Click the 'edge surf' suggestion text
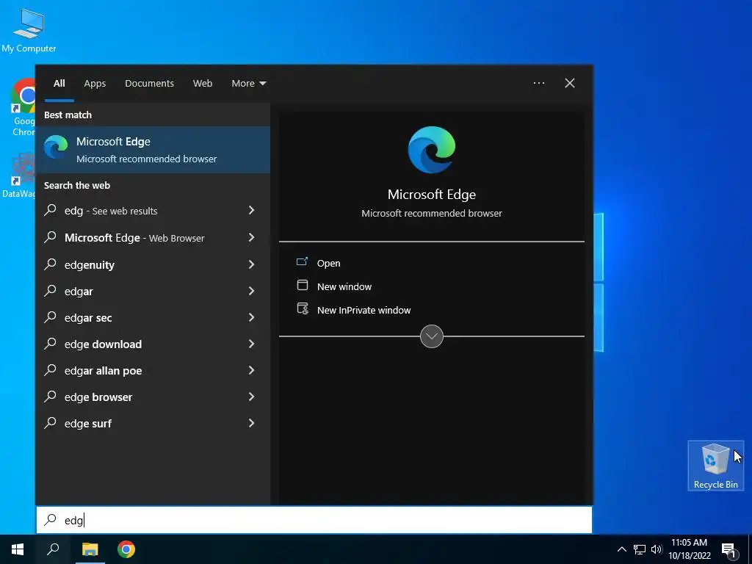Image resolution: width=752 pixels, height=564 pixels. coord(88,424)
